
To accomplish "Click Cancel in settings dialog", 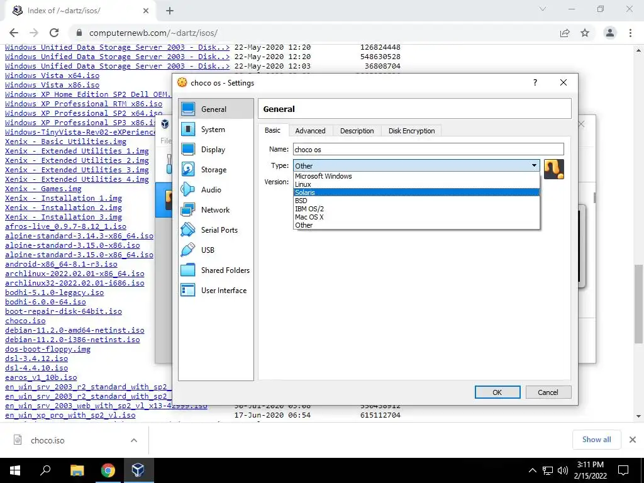I will pyautogui.click(x=548, y=392).
